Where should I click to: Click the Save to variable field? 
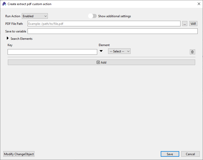click(112, 31)
